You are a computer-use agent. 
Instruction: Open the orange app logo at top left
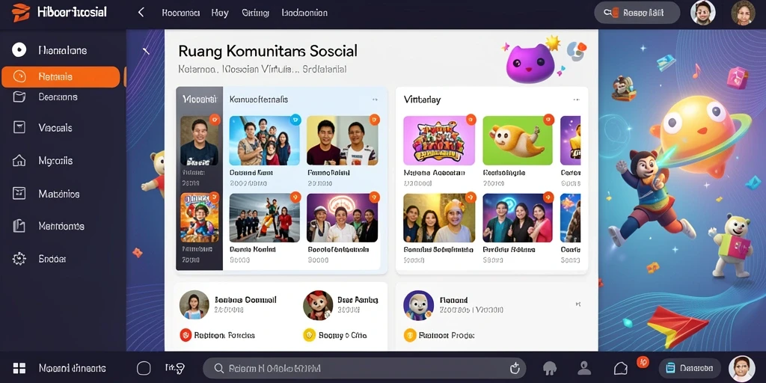pyautogui.click(x=20, y=12)
